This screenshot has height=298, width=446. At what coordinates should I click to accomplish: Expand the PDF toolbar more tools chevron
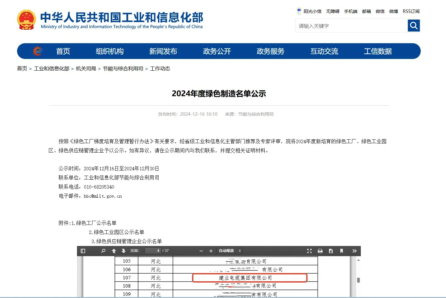(355, 251)
